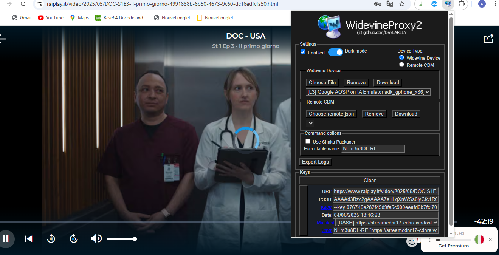Open the blue mask extension

pyautogui.click(x=434, y=4)
